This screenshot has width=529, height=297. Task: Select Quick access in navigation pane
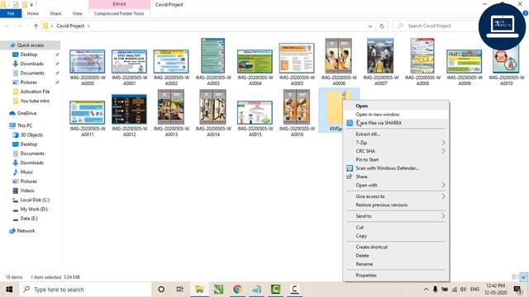click(31, 45)
